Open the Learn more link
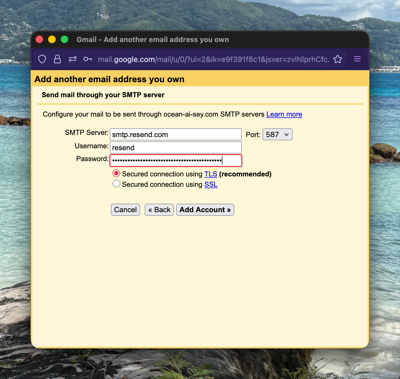The height and width of the screenshot is (379, 400). coord(284,114)
